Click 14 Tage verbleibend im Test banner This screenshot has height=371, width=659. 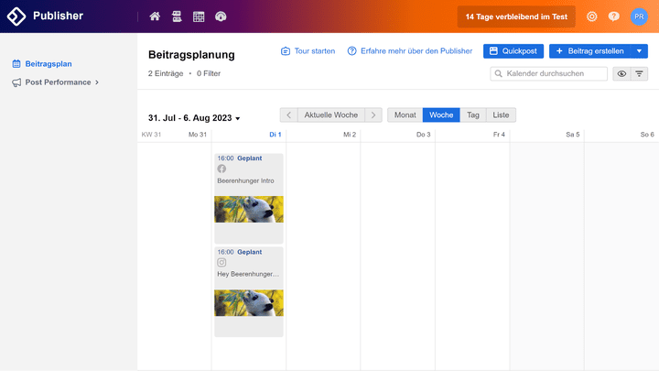pos(516,16)
